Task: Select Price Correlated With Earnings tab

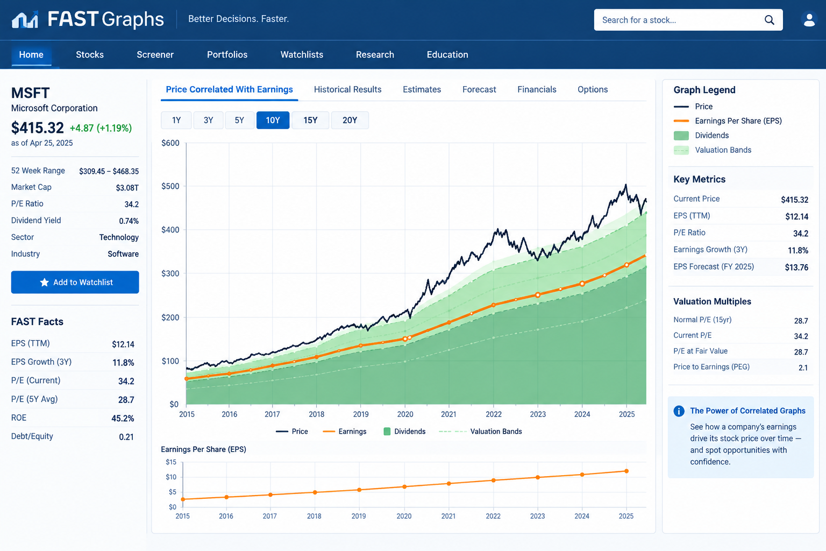Action: (230, 89)
